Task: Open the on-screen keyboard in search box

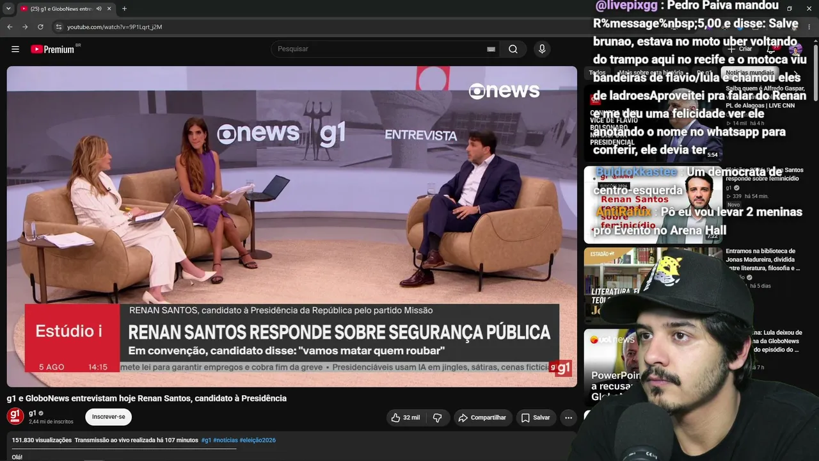Action: (491, 49)
